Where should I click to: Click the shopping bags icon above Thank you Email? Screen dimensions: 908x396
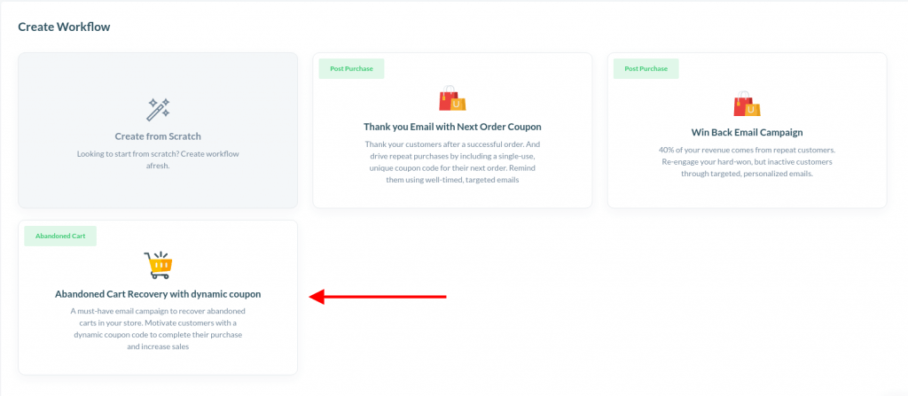452,97
